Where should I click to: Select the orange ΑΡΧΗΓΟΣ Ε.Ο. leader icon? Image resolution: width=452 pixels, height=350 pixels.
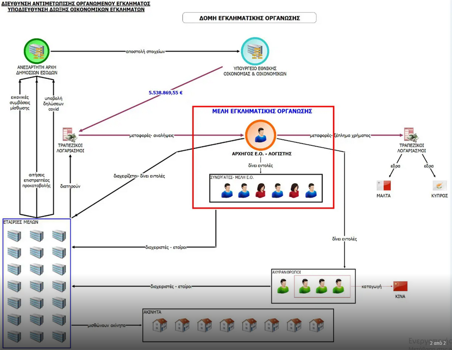(x=260, y=135)
